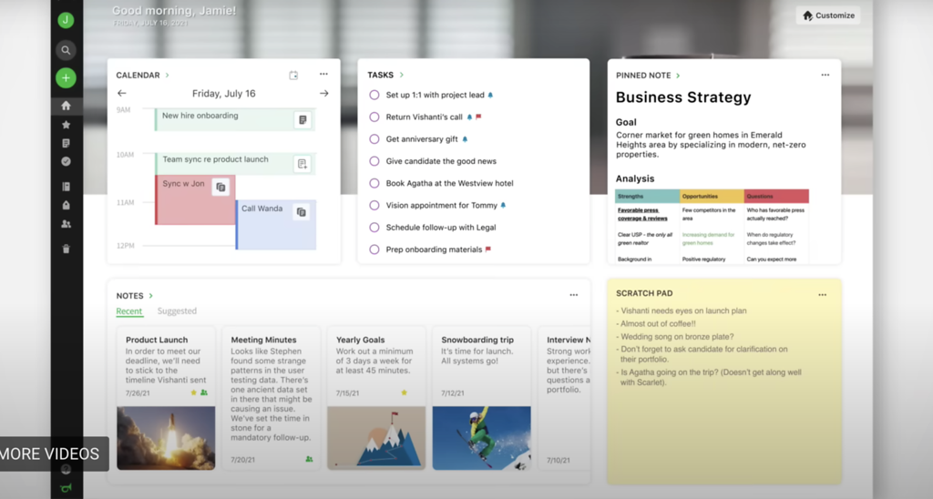The width and height of the screenshot is (933, 499).
Task: Complete task Get anniversary gift
Action: click(x=374, y=139)
